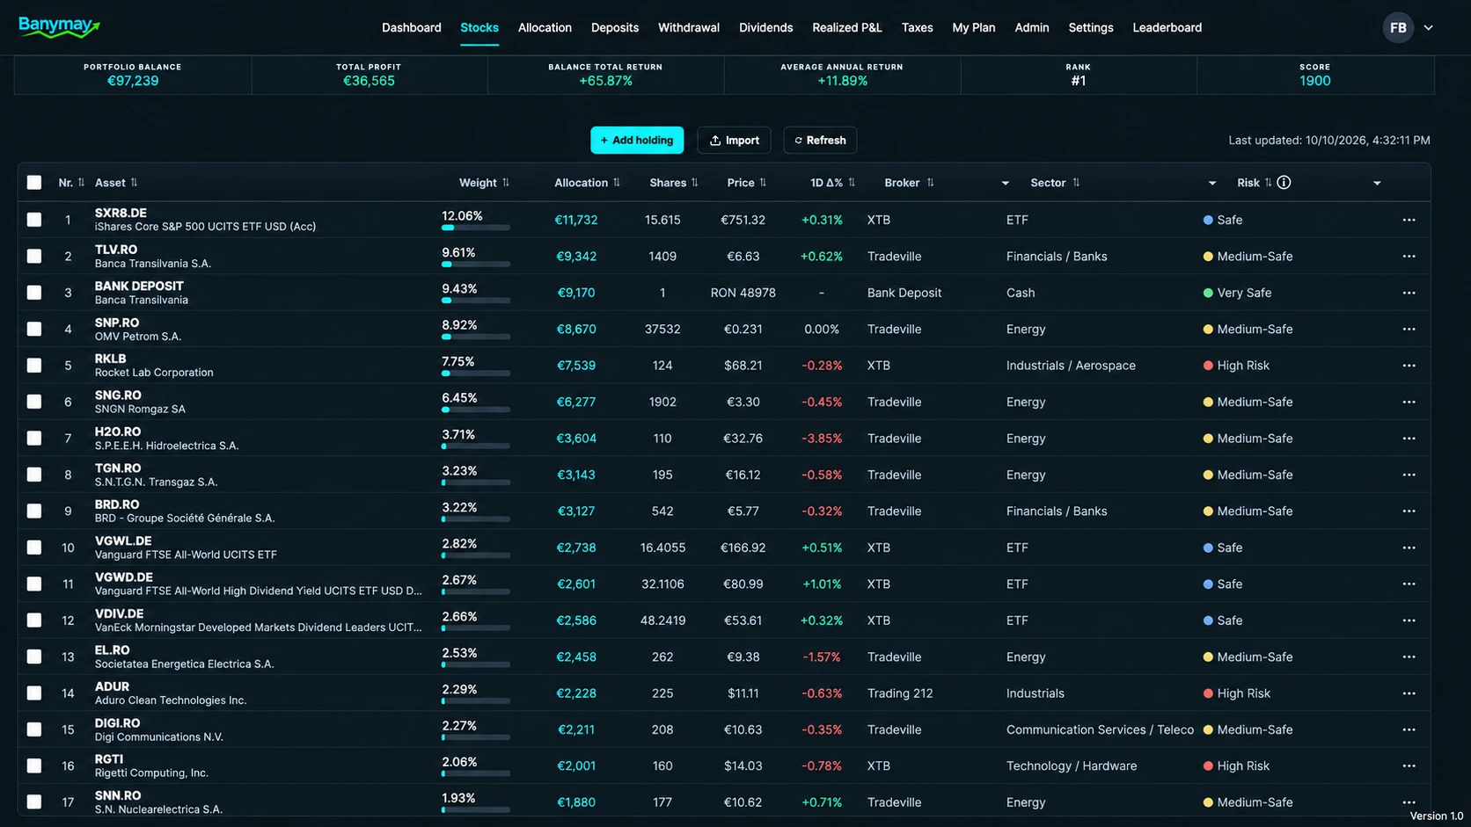Image resolution: width=1471 pixels, height=827 pixels.
Task: Sort by Nr. column arrows
Action: 81,183
